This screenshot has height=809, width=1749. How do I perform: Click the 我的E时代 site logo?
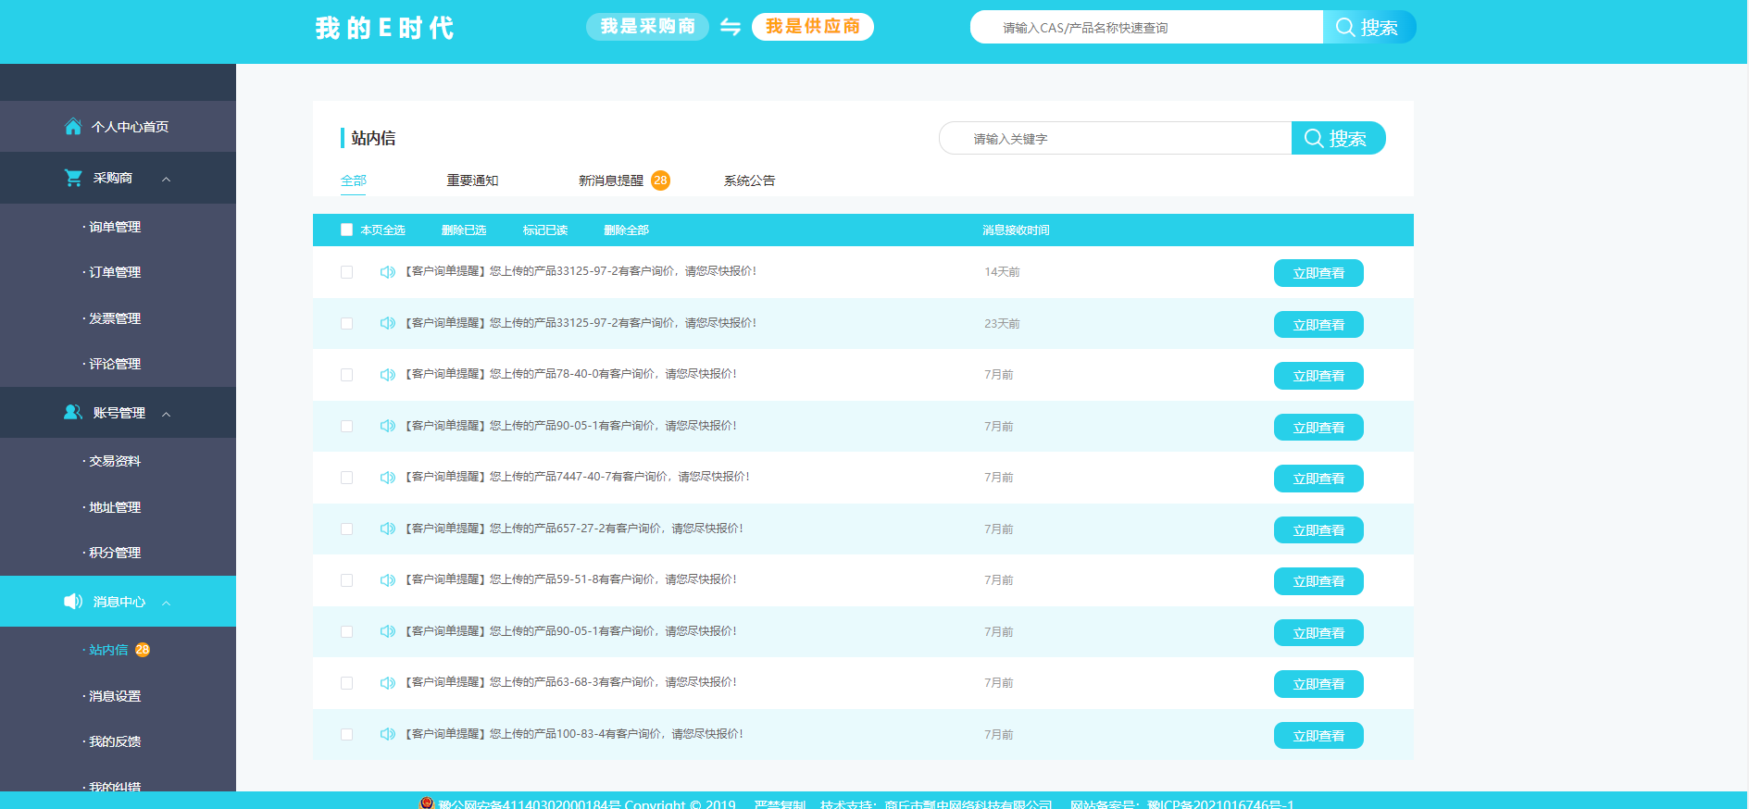384,28
